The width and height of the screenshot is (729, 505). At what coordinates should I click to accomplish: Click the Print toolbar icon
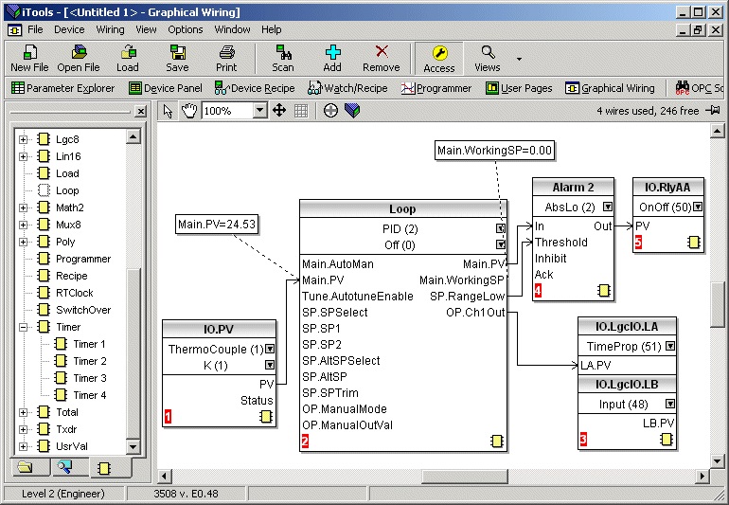[x=226, y=59]
